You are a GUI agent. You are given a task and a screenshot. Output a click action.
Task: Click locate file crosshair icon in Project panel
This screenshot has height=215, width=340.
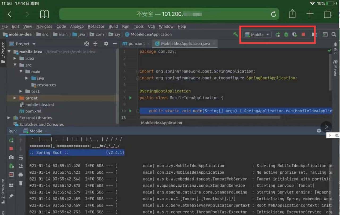(87, 44)
